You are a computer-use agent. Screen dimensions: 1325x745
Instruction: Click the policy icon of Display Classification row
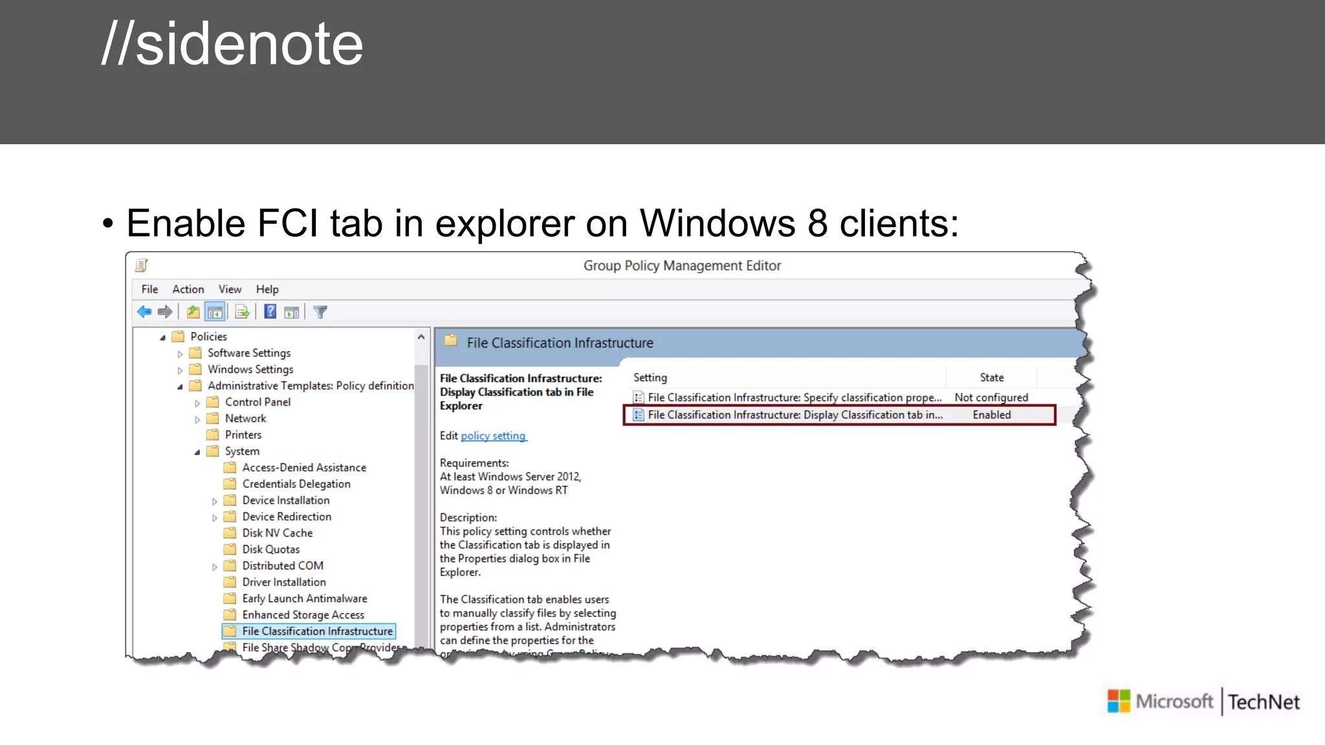pos(639,415)
